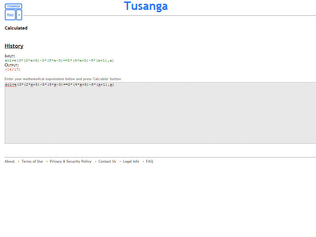This screenshot has width=316, height=237.
Task: Click the green solve input in History
Action: tap(59, 61)
